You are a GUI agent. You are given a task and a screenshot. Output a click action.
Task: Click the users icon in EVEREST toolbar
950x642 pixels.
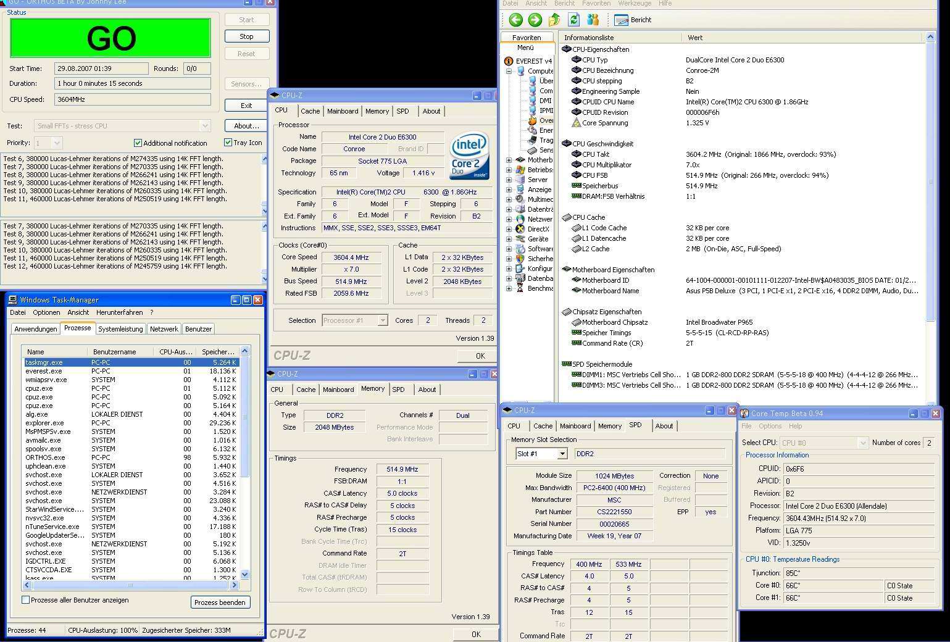(x=593, y=20)
